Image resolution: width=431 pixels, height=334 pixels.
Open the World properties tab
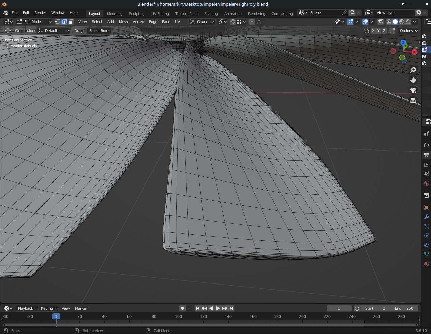tap(426, 183)
